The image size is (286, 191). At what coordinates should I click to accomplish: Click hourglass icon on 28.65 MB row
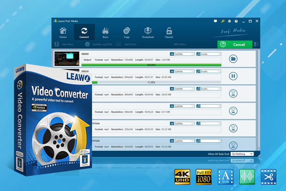coord(233,94)
